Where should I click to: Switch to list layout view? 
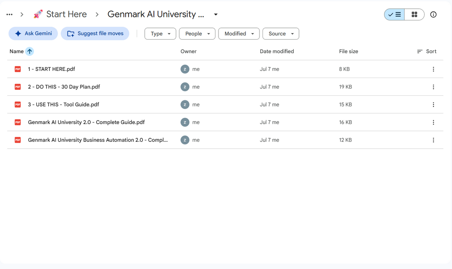(395, 15)
